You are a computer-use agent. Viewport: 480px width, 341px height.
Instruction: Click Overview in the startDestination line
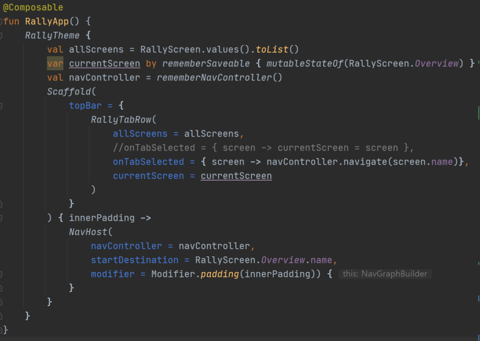(283, 260)
